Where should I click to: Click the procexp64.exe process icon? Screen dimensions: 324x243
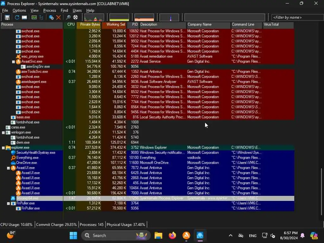pos(13,198)
